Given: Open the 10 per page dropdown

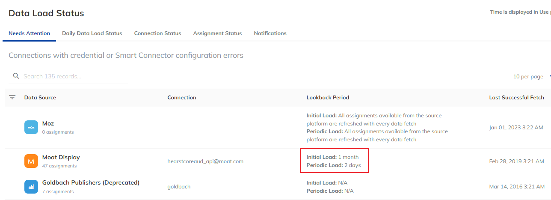Looking at the screenshot, I should click(x=528, y=77).
